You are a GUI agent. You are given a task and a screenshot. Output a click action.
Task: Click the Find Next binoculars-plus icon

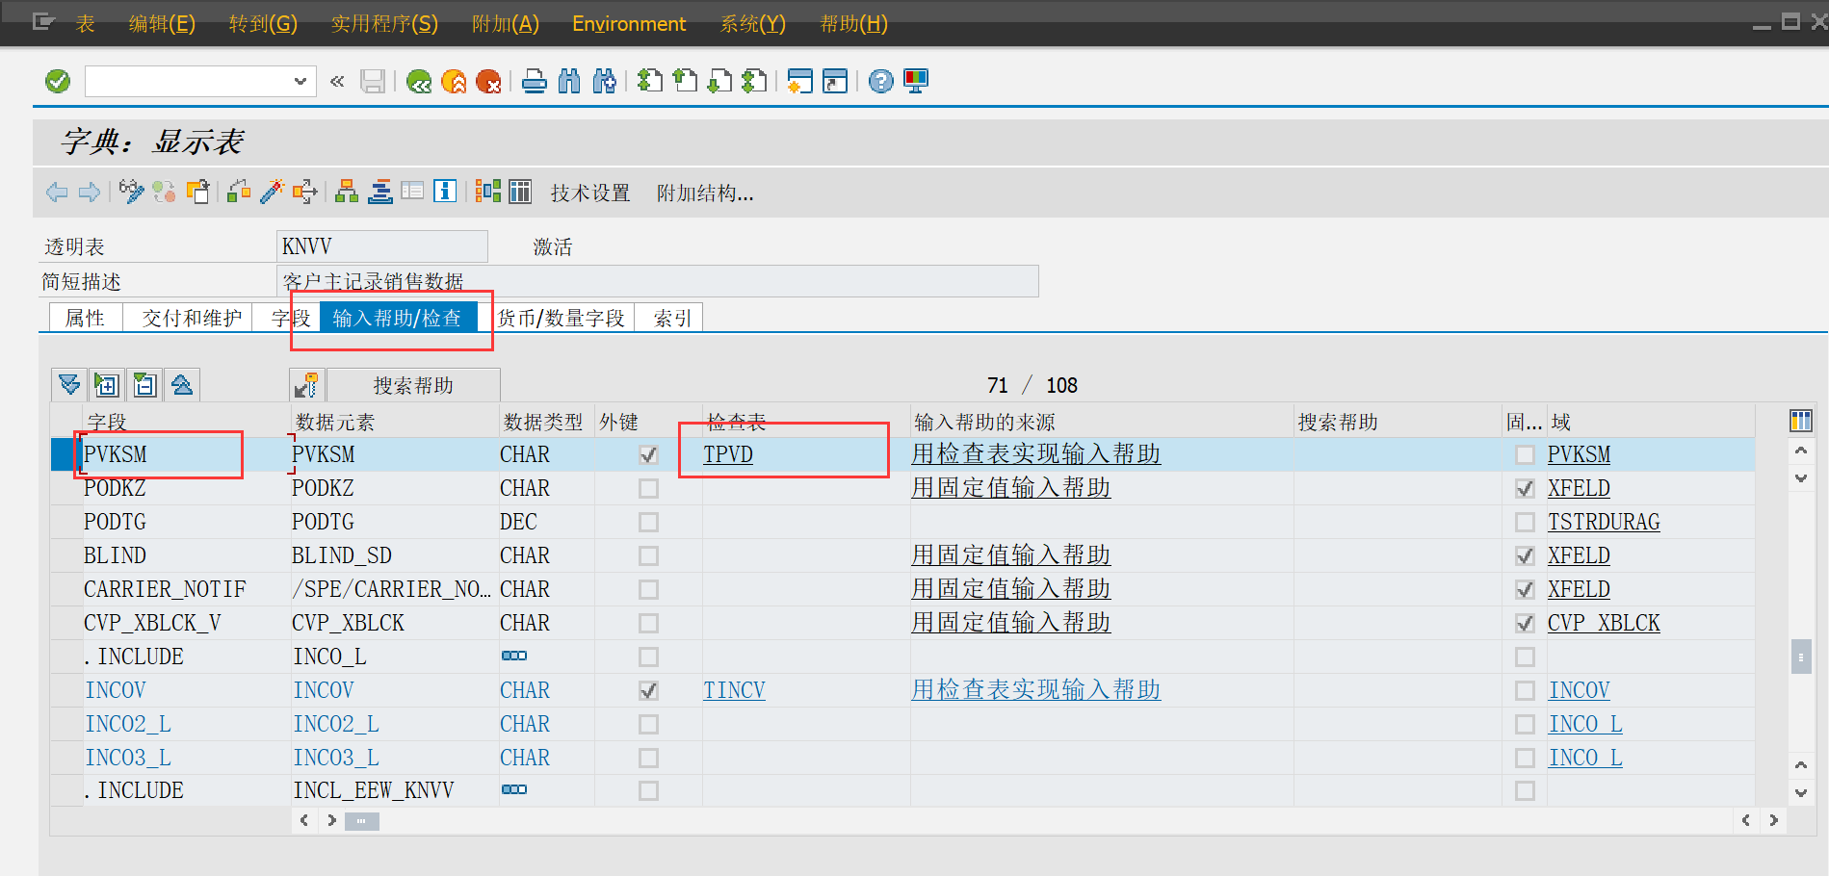604,82
